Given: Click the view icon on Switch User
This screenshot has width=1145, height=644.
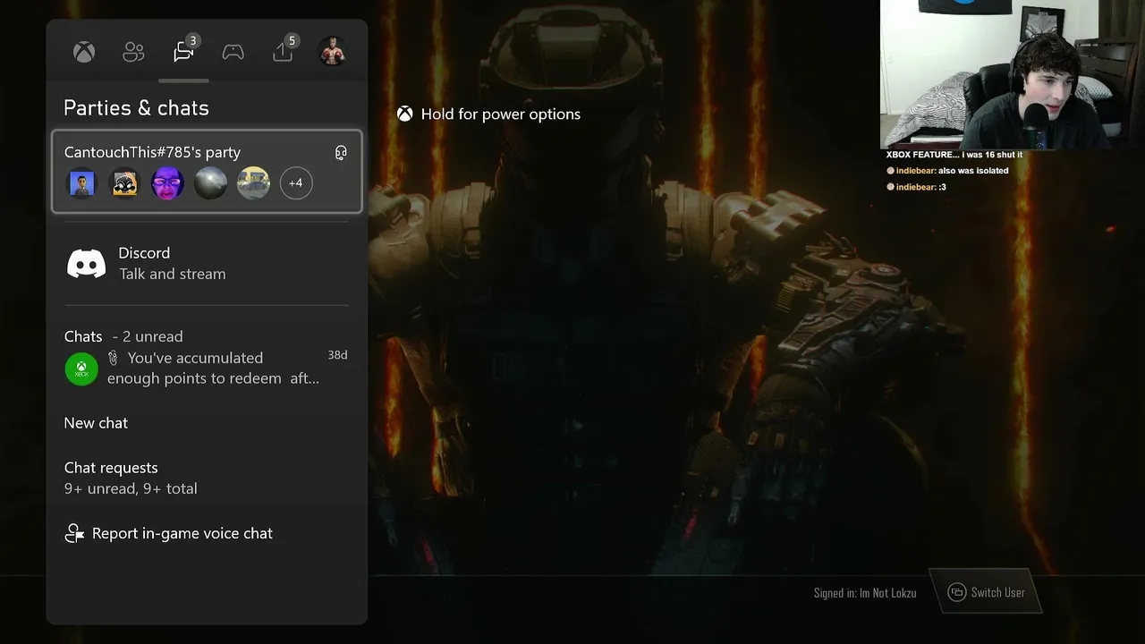Looking at the screenshot, I should pyautogui.click(x=957, y=592).
